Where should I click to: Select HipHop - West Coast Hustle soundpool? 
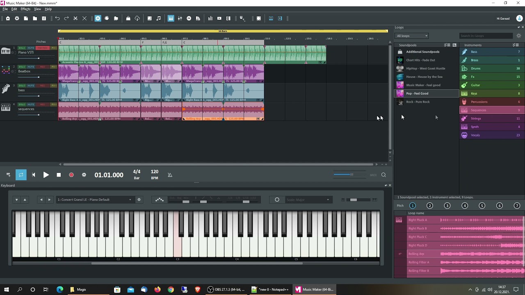click(x=427, y=68)
